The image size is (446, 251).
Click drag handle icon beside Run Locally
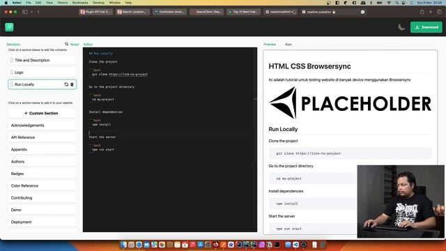[12, 84]
